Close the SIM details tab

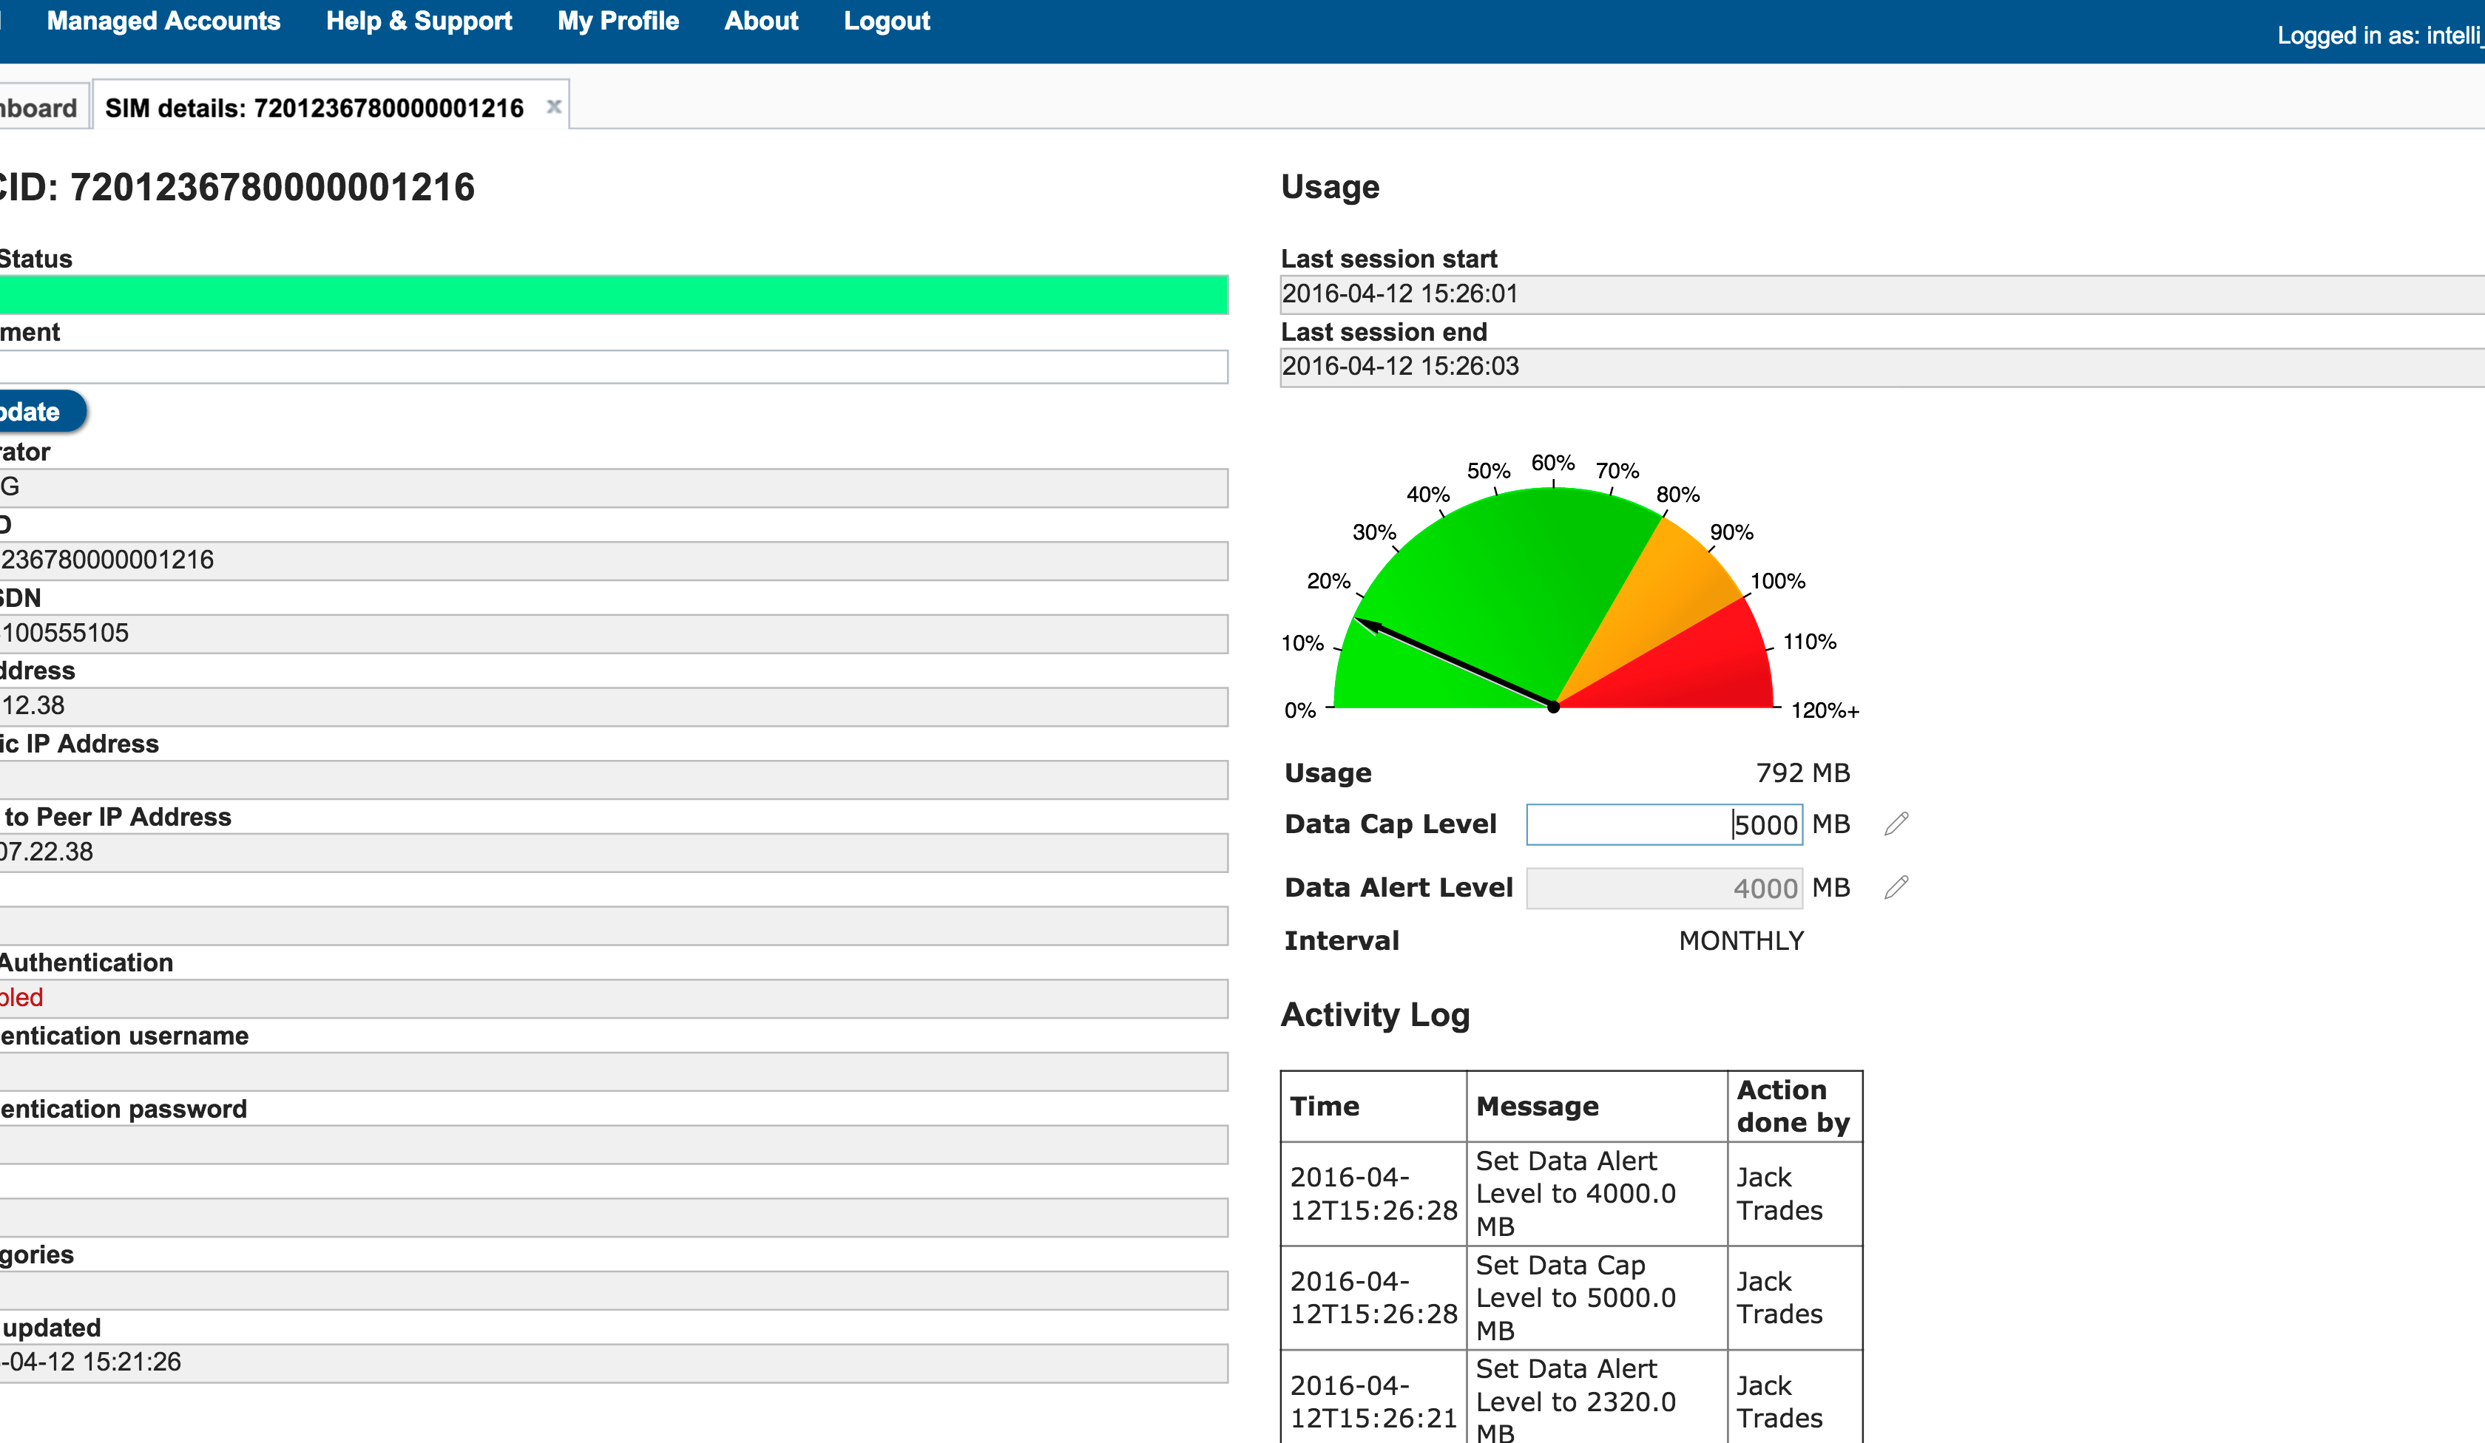tap(554, 106)
